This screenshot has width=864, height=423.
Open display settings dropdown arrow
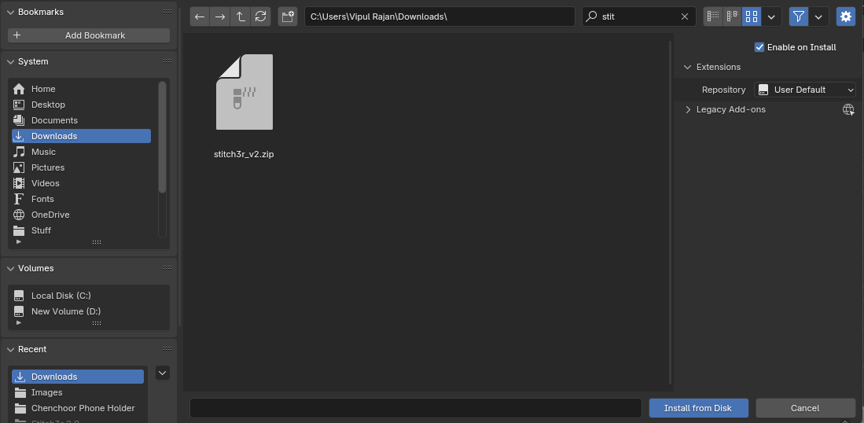(771, 17)
